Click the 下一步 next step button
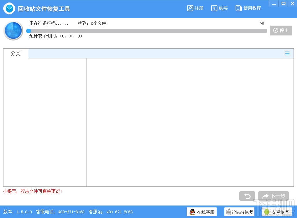This screenshot has height=218, width=297. point(273,196)
